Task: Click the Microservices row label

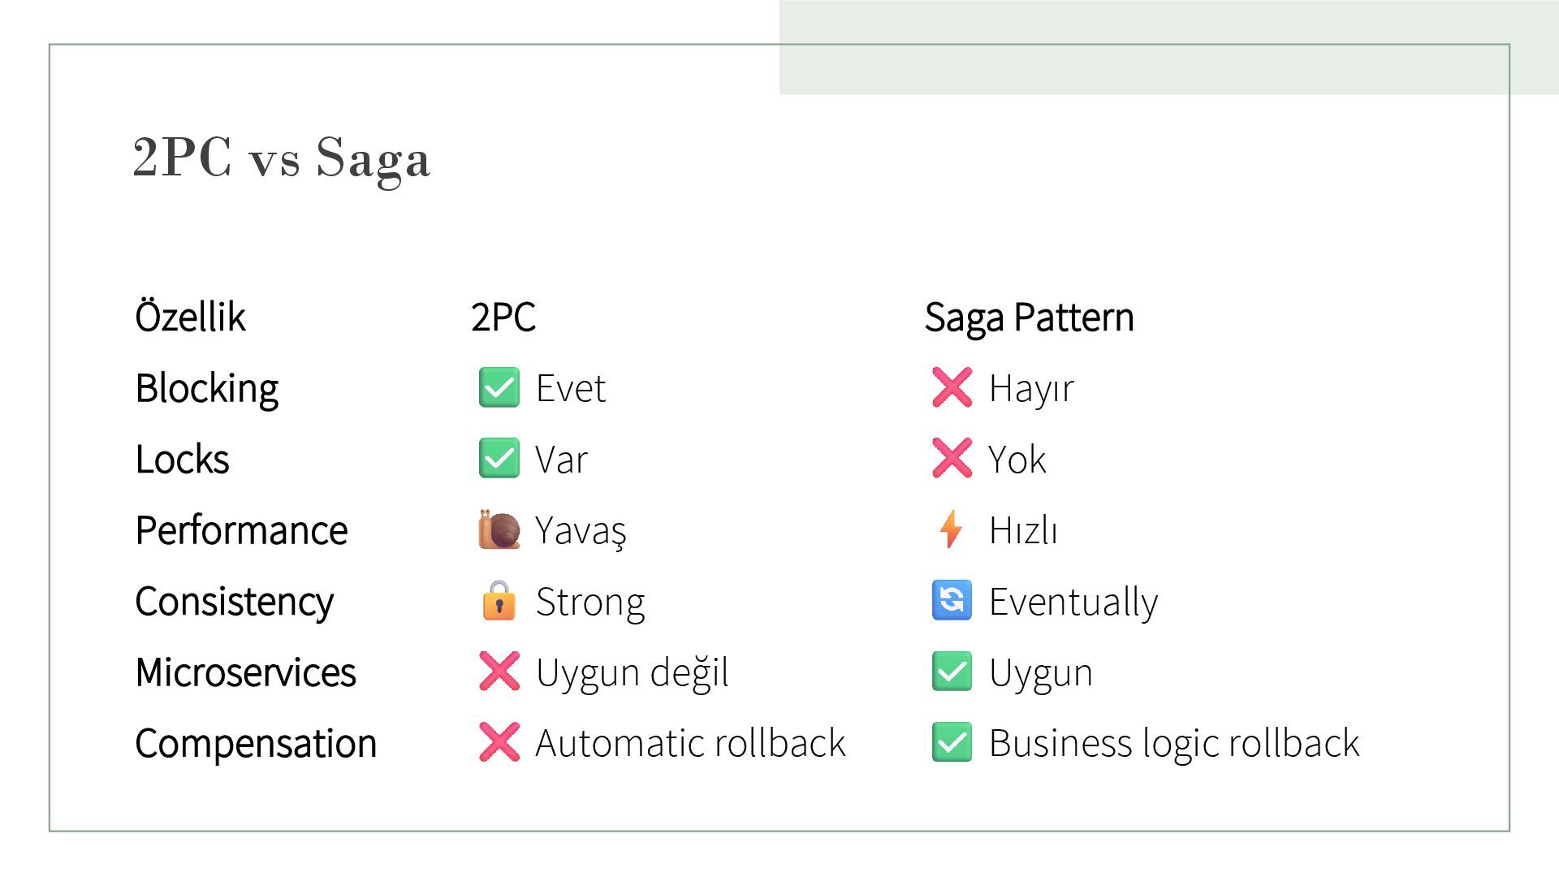Action: click(x=245, y=672)
